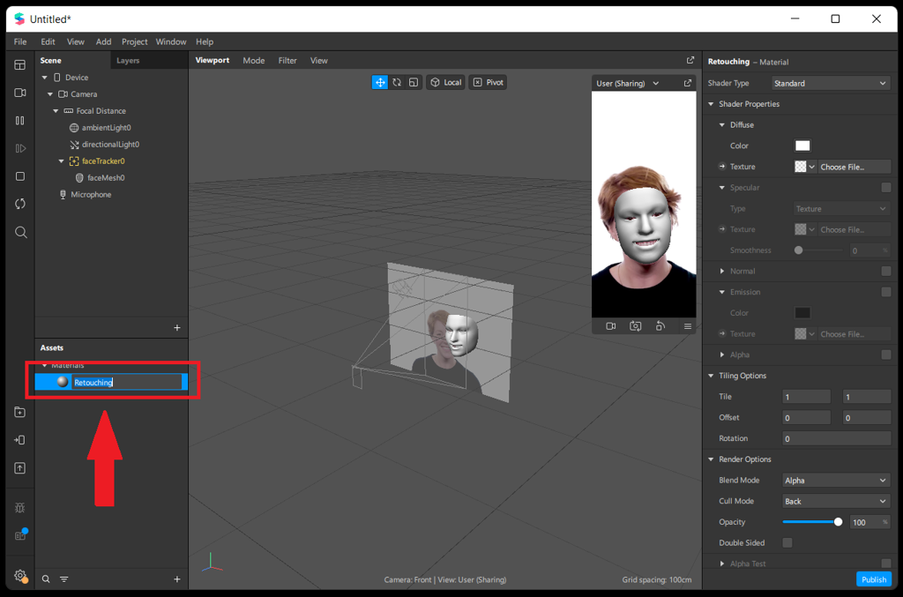Viewport: 903px width, 597px height.
Task: Open the workspace layout icon in left sidebar
Action: 20,65
